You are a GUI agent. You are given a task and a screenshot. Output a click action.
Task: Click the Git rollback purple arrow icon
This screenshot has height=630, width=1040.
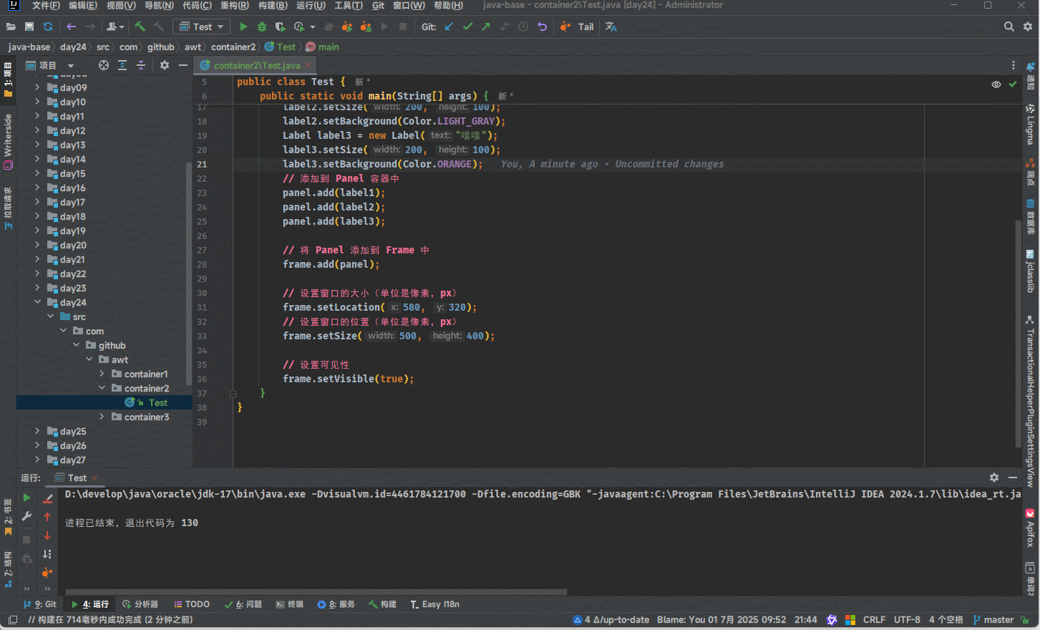(x=542, y=26)
